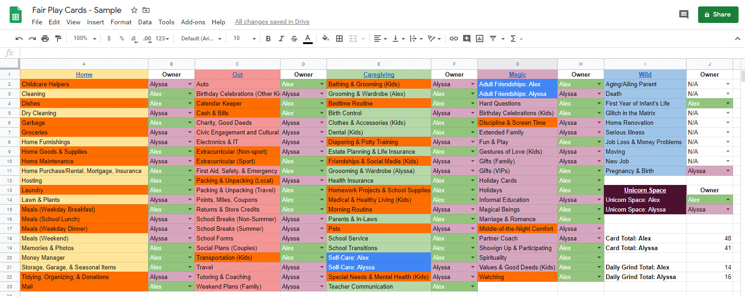Open owner dropdown for Childcare Helpers
This screenshot has width=745, height=296.
[190, 84]
